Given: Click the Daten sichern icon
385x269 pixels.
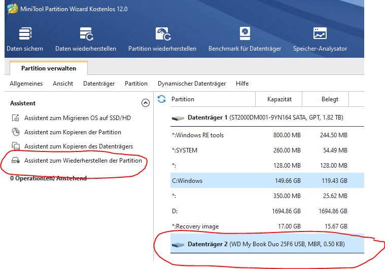Looking at the screenshot, I should click(x=25, y=33).
